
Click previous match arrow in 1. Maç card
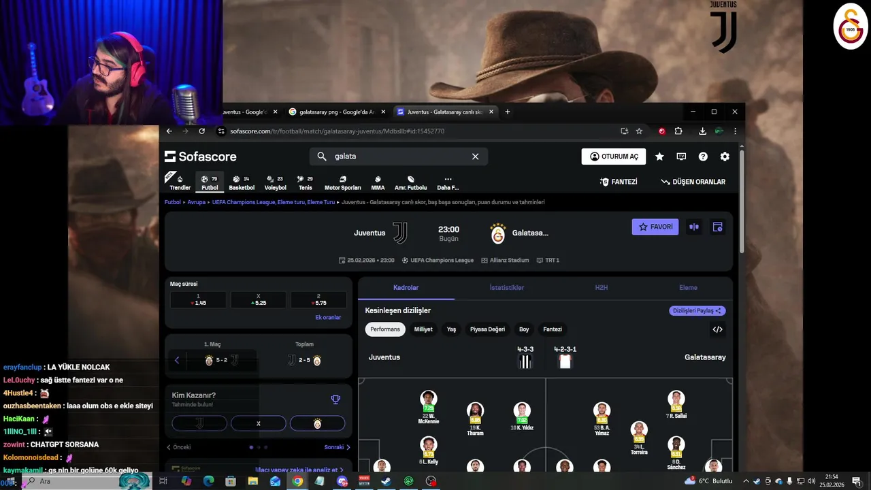click(177, 360)
